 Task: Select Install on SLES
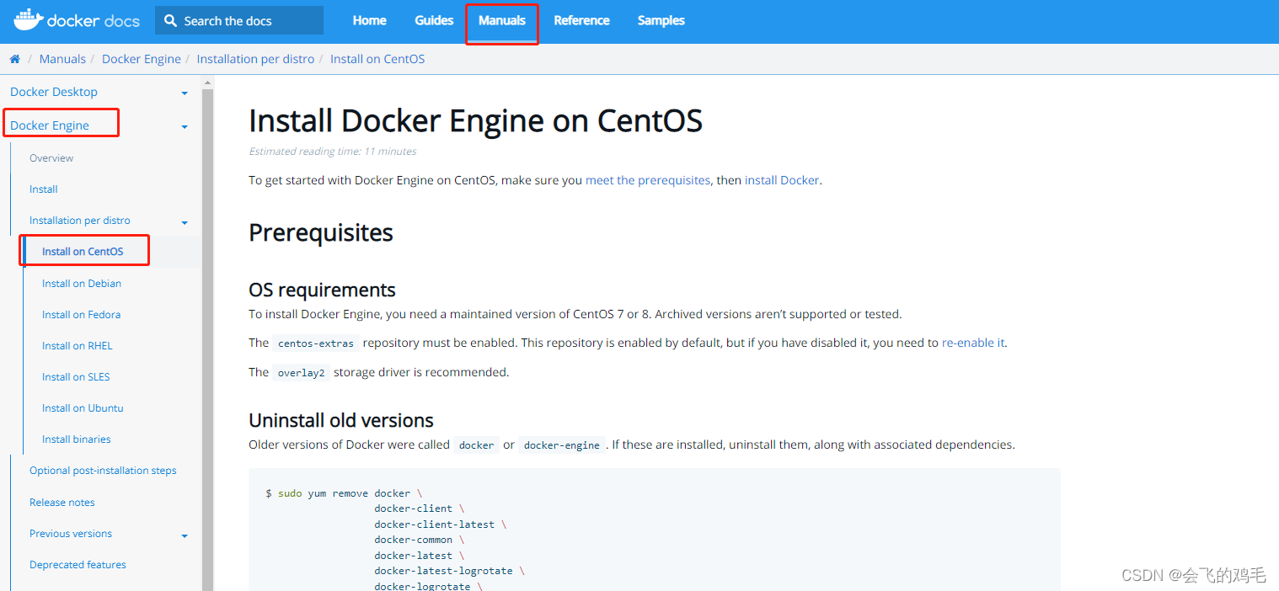coord(76,377)
